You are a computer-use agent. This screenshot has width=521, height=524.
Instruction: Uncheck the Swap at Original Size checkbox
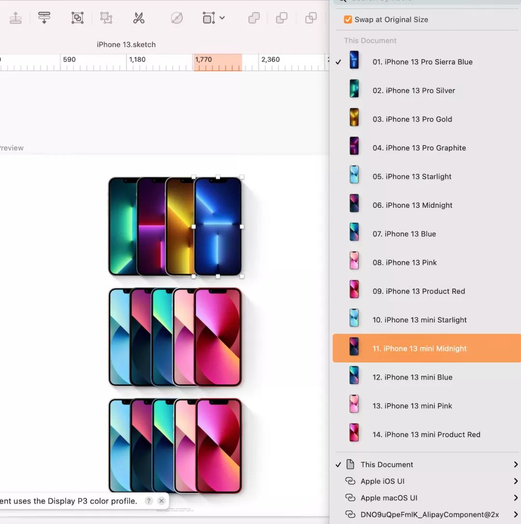348,20
